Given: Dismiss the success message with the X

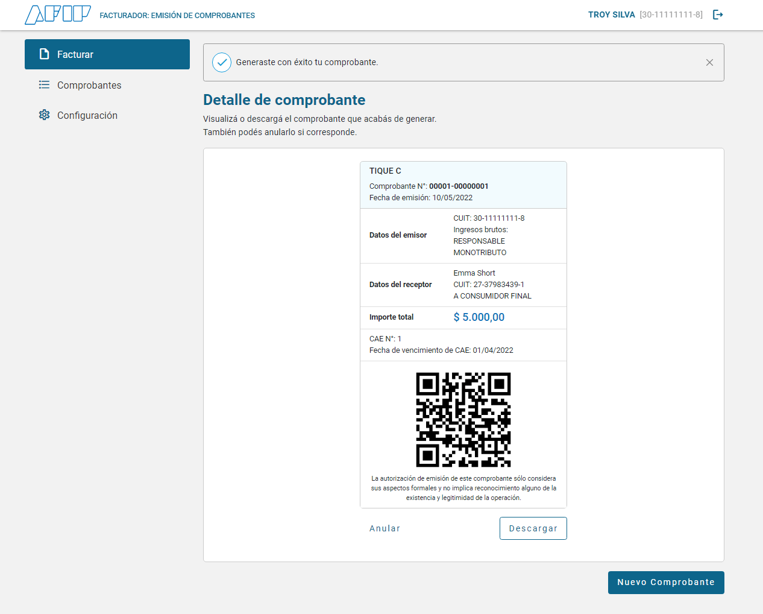Looking at the screenshot, I should click(x=709, y=62).
